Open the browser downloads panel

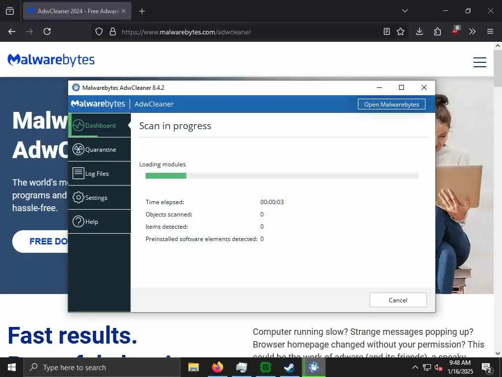pyautogui.click(x=420, y=31)
